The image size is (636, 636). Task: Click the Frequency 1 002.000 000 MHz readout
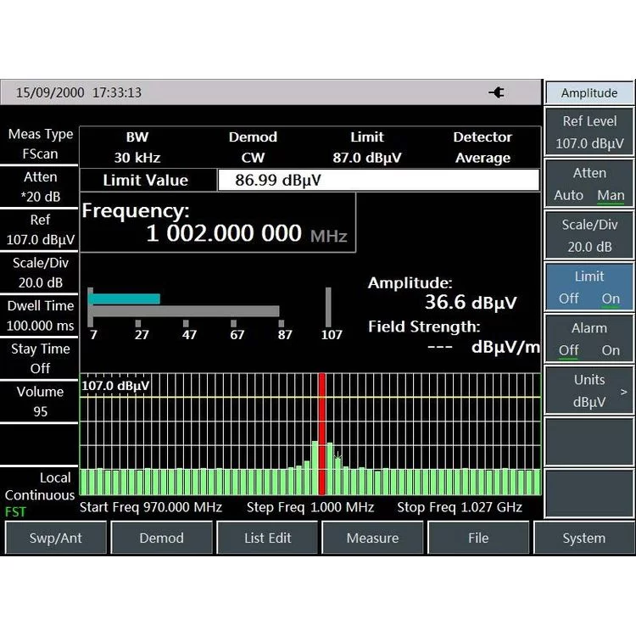coord(218,223)
